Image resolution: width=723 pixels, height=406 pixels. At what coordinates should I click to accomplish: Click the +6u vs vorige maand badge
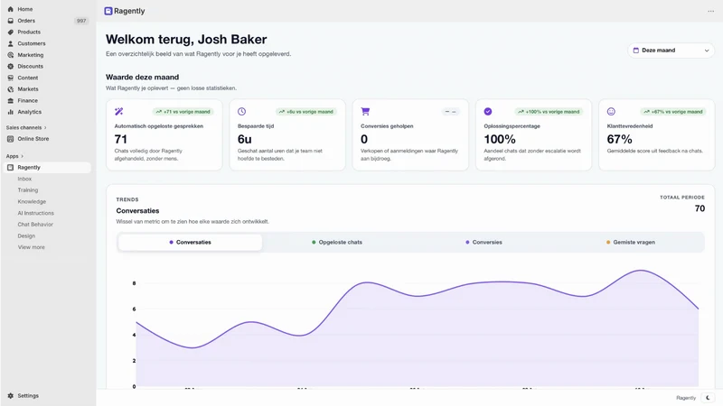(x=306, y=111)
